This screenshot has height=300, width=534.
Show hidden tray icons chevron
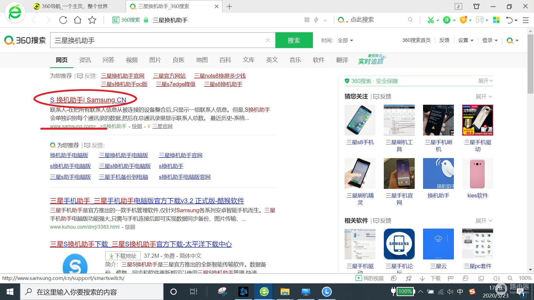421,292
